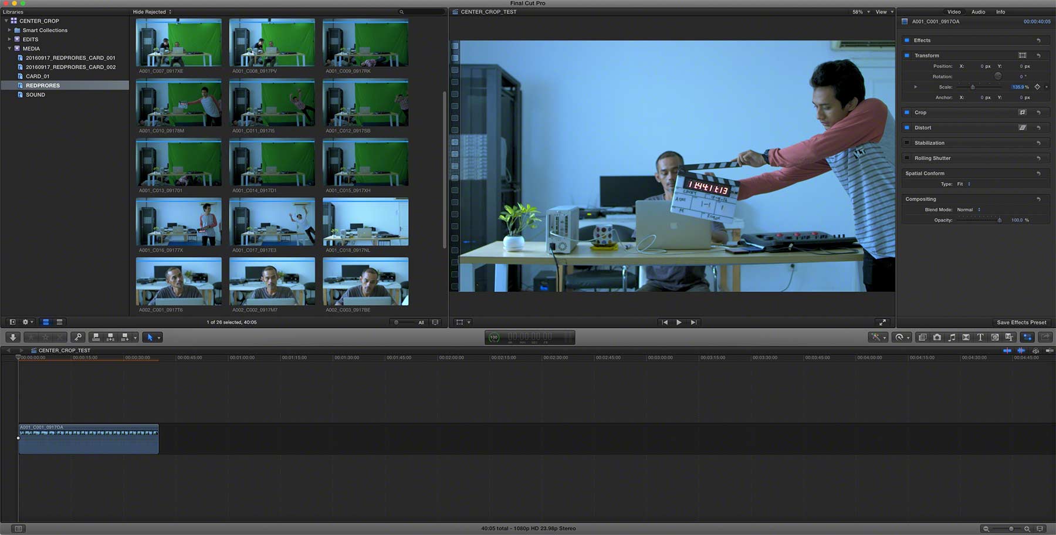Collapse the MEDIA event

(x=9, y=49)
